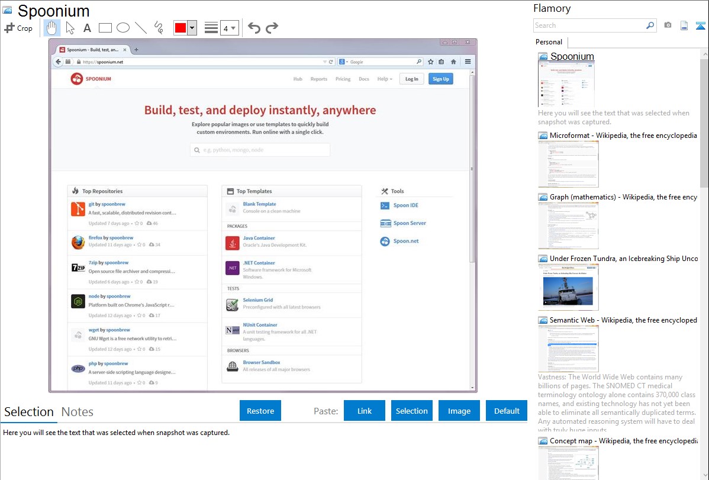Screen dimensions: 709x480
Task: Click the Spoonium site search box
Action: (260, 150)
